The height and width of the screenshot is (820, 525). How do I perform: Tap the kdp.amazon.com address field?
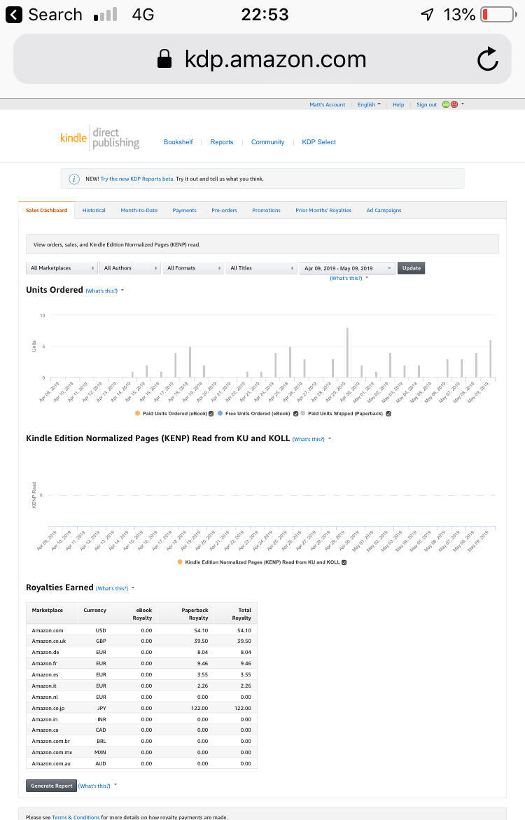coord(274,60)
